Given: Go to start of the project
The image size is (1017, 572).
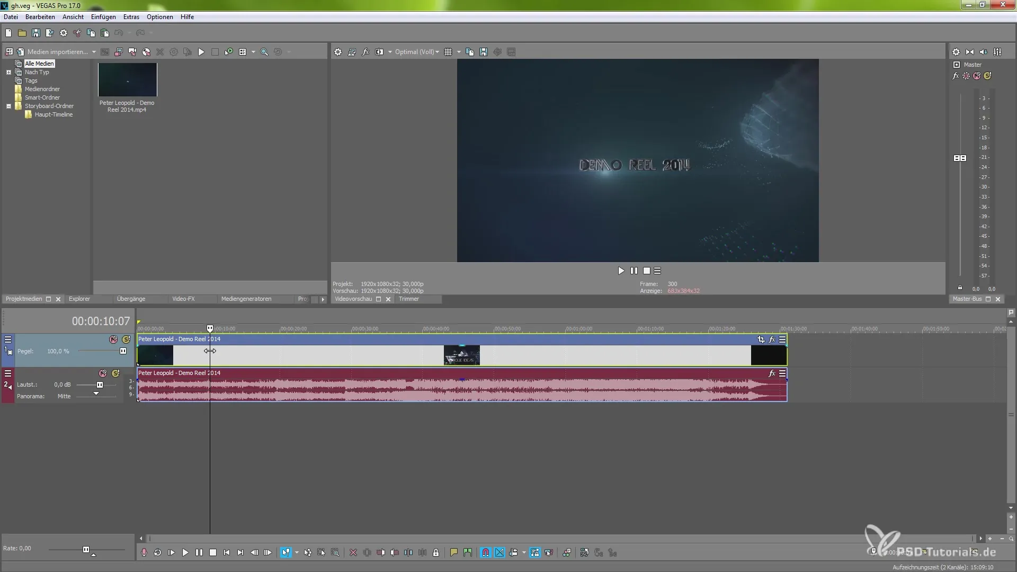Looking at the screenshot, I should click(x=227, y=552).
